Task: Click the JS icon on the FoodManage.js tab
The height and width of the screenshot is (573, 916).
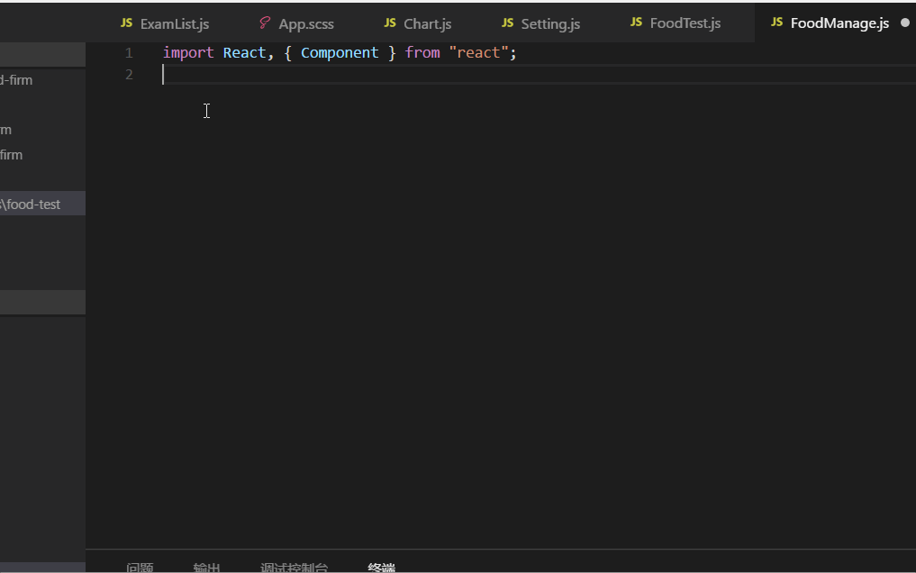Action: (776, 23)
